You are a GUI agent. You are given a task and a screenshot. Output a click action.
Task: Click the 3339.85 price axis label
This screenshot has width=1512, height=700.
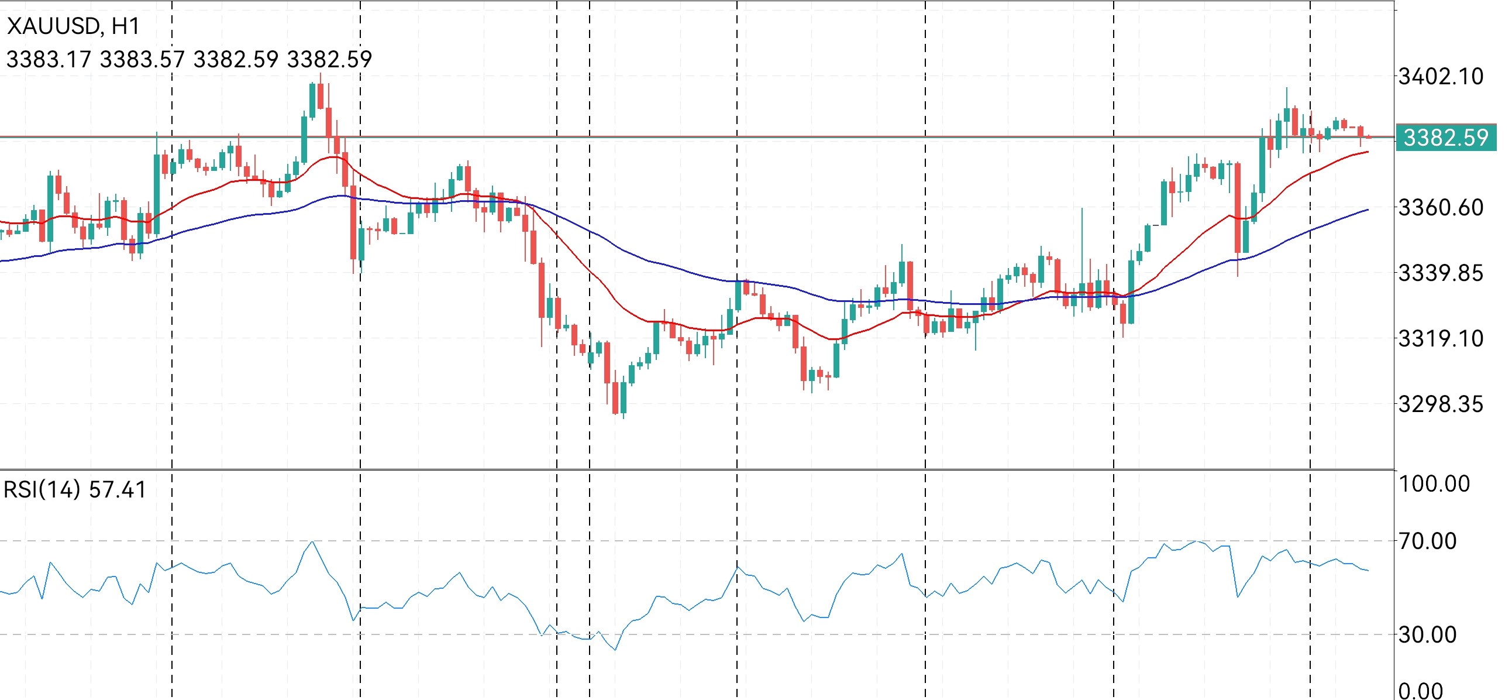pos(1442,273)
